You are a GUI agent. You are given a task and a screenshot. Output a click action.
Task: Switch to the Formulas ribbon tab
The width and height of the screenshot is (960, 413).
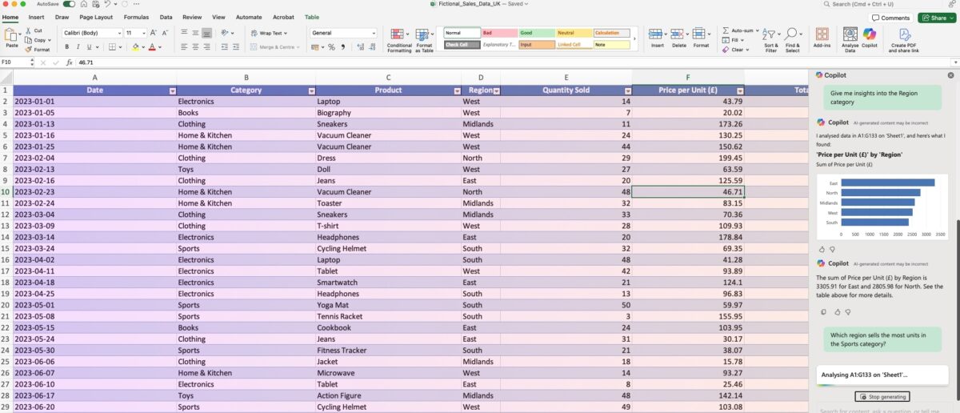tap(136, 17)
